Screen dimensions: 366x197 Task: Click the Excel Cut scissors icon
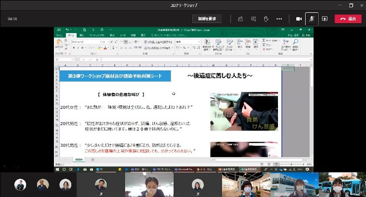66,40
